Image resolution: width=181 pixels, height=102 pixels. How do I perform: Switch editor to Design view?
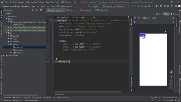click(x=174, y=14)
